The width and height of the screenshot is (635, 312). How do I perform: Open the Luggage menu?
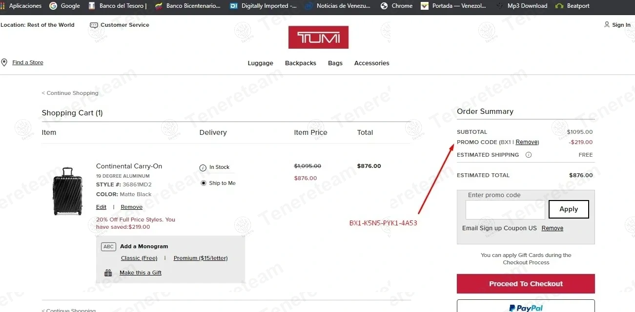pos(260,63)
